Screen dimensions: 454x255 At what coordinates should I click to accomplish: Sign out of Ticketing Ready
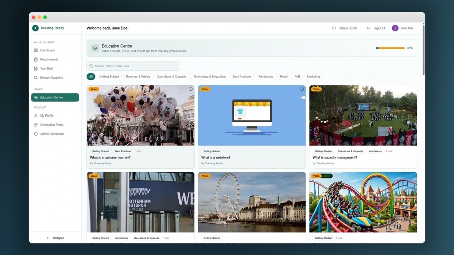(376, 28)
